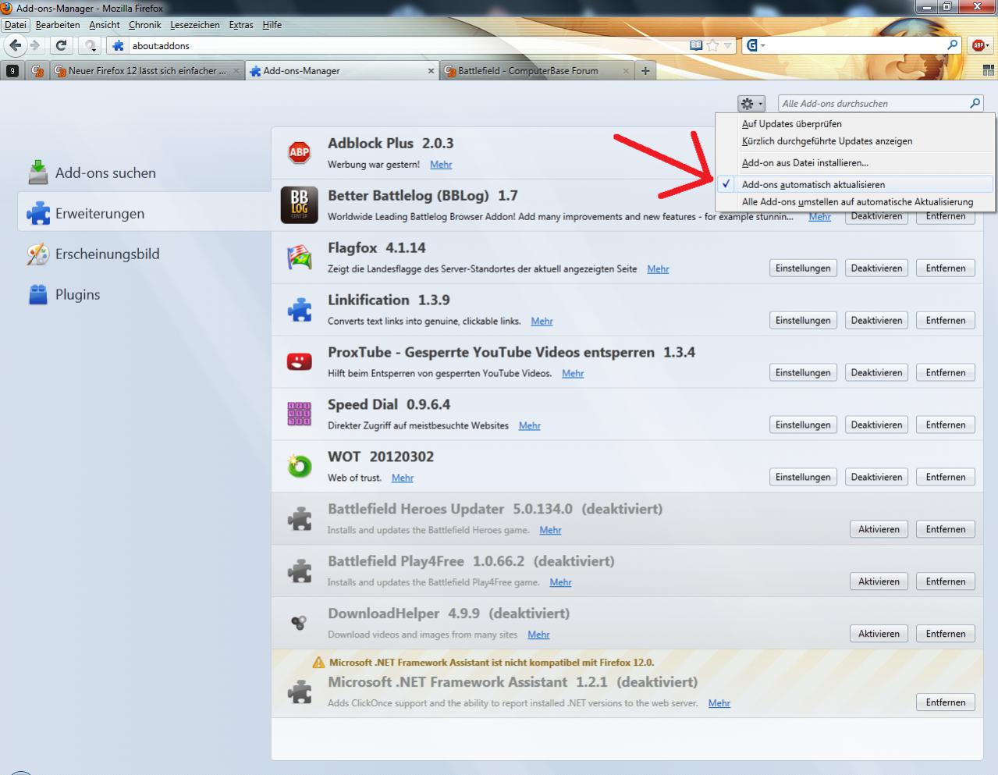Open Mehr link for Microsoft .NET Framework Assistant
The width and height of the screenshot is (998, 775).
[719, 704]
